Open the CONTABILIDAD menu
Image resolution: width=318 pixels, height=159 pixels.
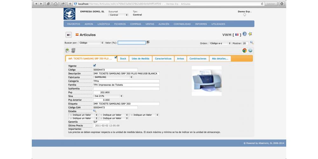tap(182, 24)
